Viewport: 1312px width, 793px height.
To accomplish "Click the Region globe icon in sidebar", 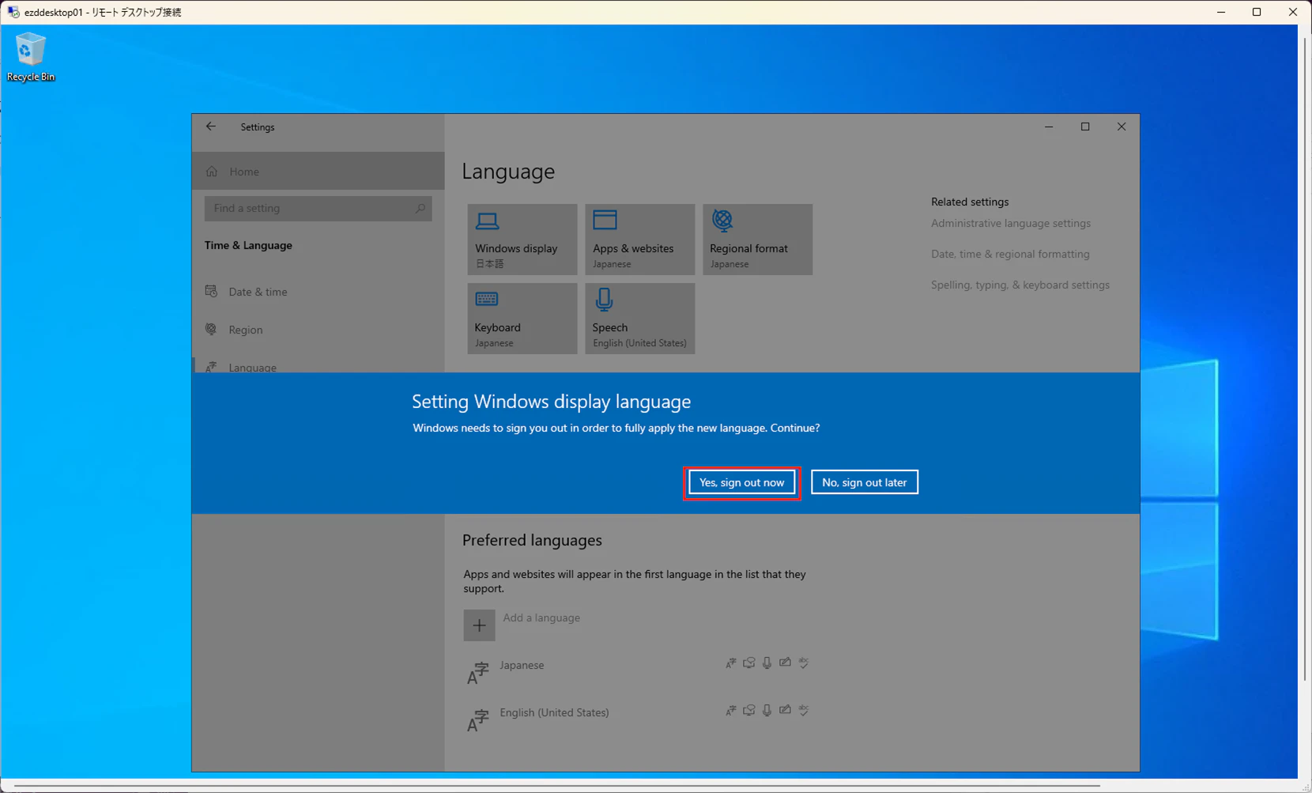I will (x=211, y=330).
